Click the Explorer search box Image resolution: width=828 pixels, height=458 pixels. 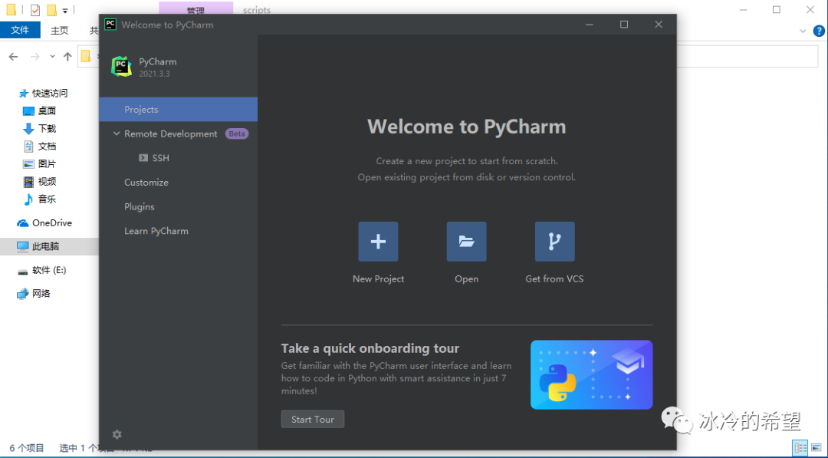(747, 57)
